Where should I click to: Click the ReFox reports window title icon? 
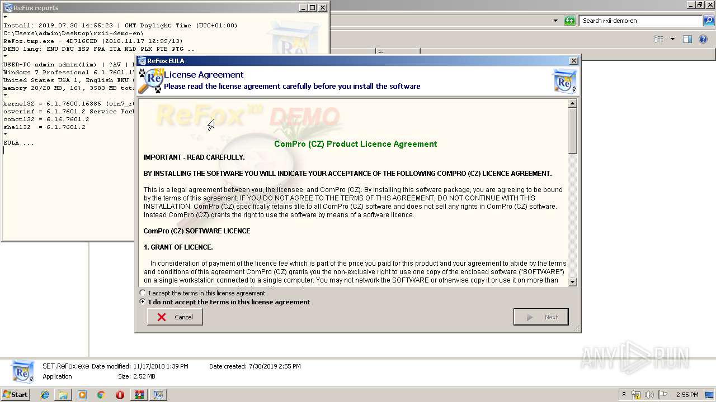pos(8,8)
